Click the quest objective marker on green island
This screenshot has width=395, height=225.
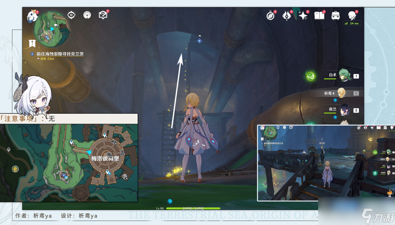tap(64, 175)
